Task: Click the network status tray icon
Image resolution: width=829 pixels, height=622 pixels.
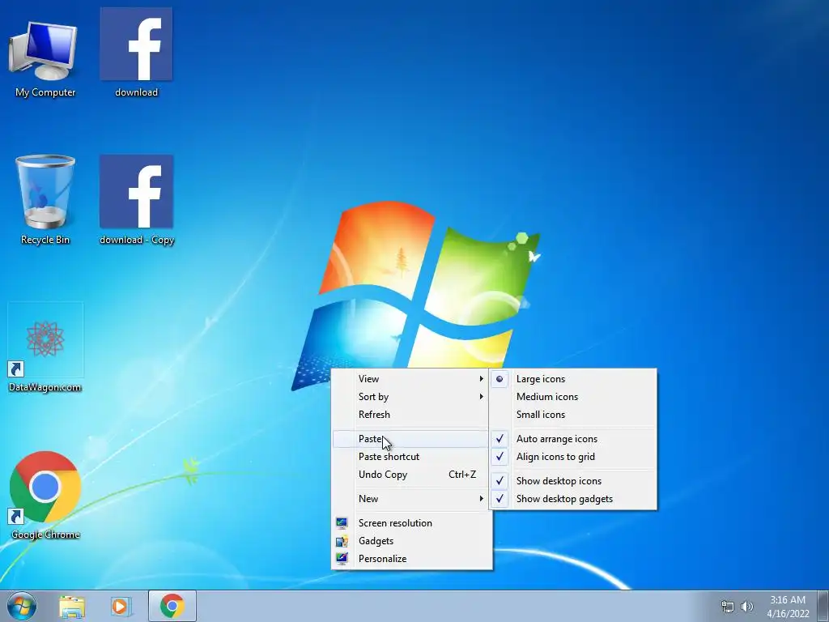Action: pyautogui.click(x=728, y=607)
